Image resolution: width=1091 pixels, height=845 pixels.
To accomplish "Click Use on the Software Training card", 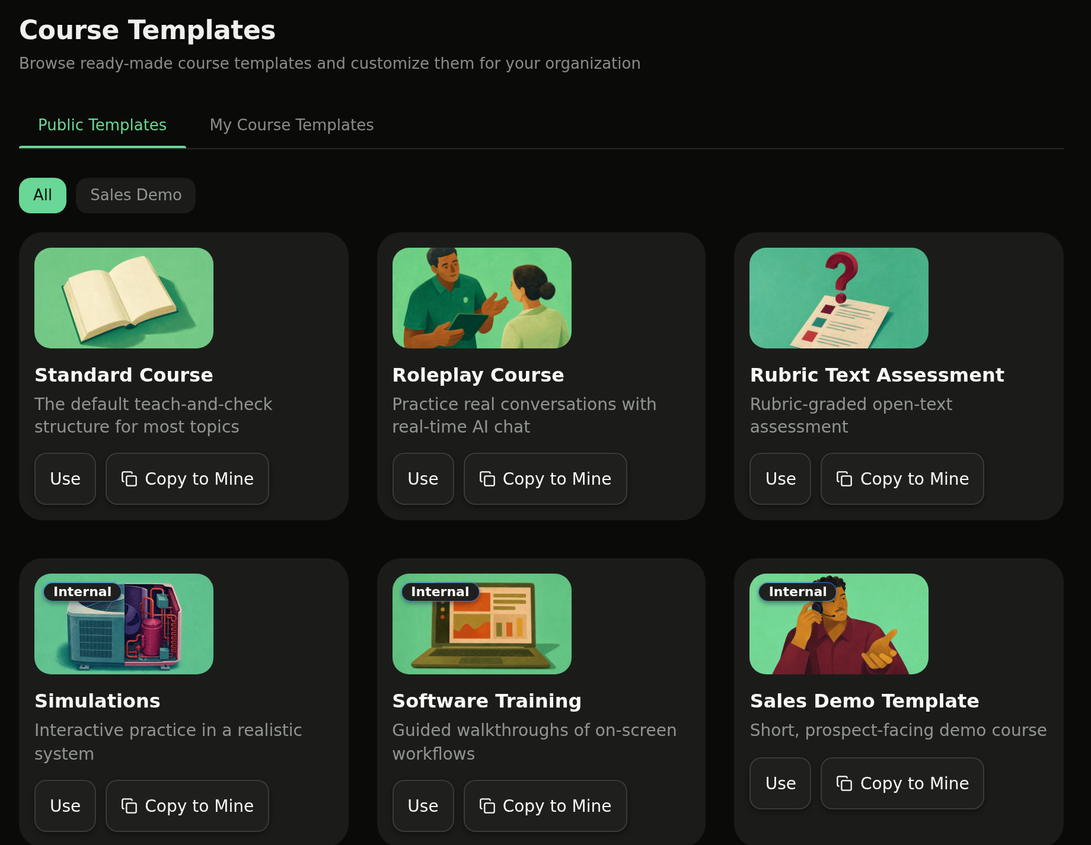I will [x=423, y=806].
